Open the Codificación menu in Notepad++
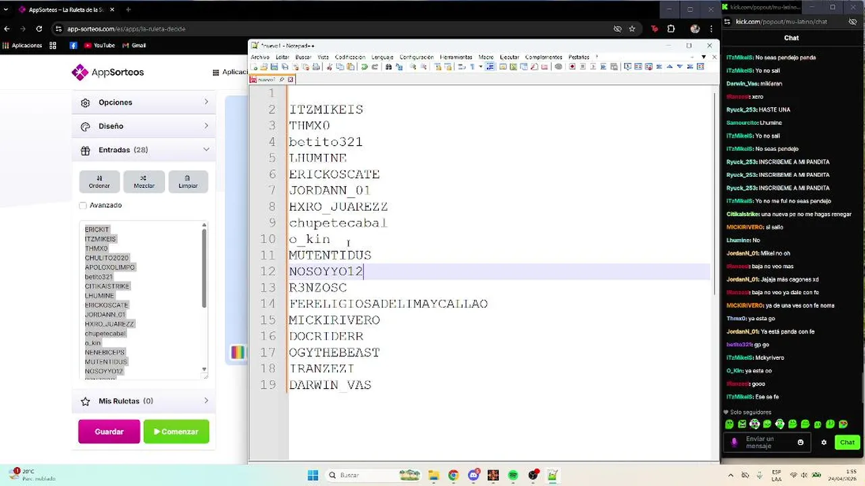The height and width of the screenshot is (486, 865). click(x=350, y=57)
